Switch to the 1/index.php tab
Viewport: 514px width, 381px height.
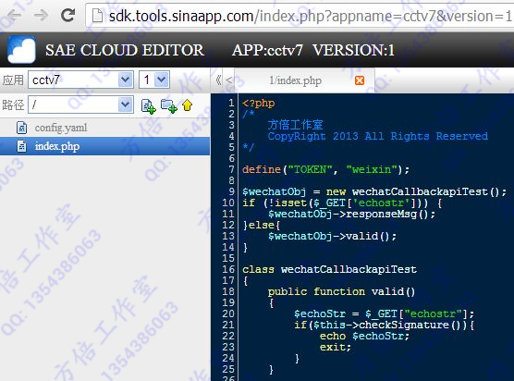[x=295, y=80]
